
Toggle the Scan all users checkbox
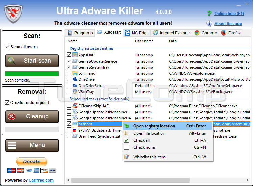(x=7, y=47)
